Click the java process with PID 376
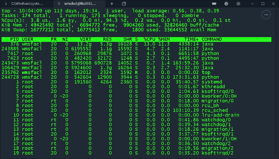The image size is (279, 159). click(x=105, y=44)
